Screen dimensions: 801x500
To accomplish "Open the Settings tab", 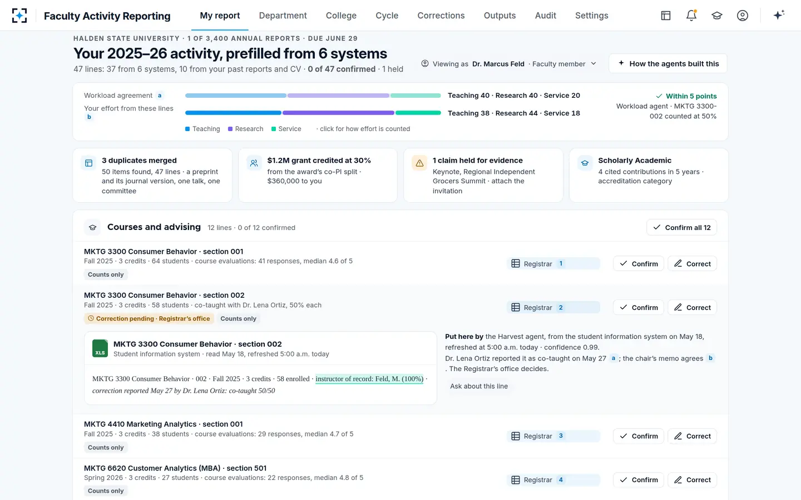I will point(592,16).
